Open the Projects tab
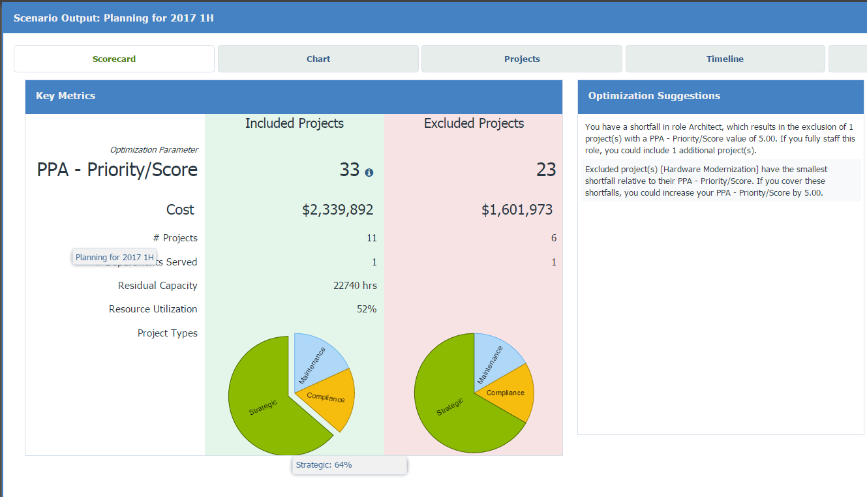The width and height of the screenshot is (867, 497). tap(521, 59)
